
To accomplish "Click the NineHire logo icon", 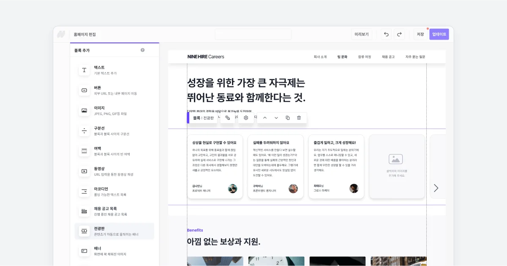I will tap(61, 35).
